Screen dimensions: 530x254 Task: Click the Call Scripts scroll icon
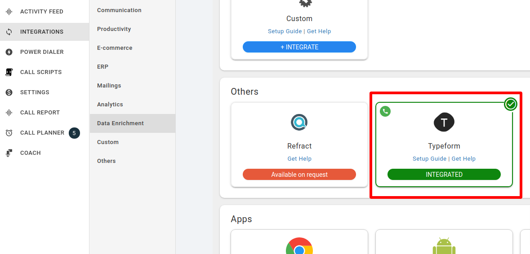(x=9, y=72)
